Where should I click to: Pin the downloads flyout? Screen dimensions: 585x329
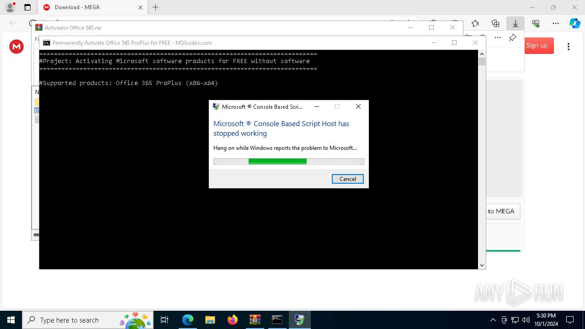[x=513, y=37]
